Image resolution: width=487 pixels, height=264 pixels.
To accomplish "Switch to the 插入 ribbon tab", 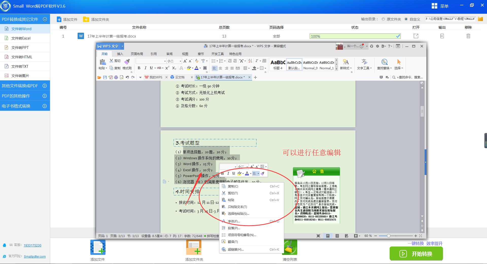I will 120,54.
